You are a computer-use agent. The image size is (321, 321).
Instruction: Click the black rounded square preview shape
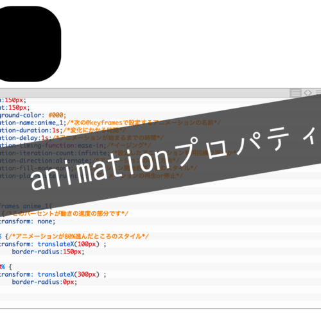click(30, 44)
